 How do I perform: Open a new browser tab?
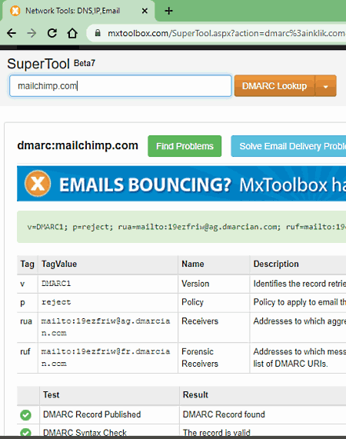tap(168, 11)
